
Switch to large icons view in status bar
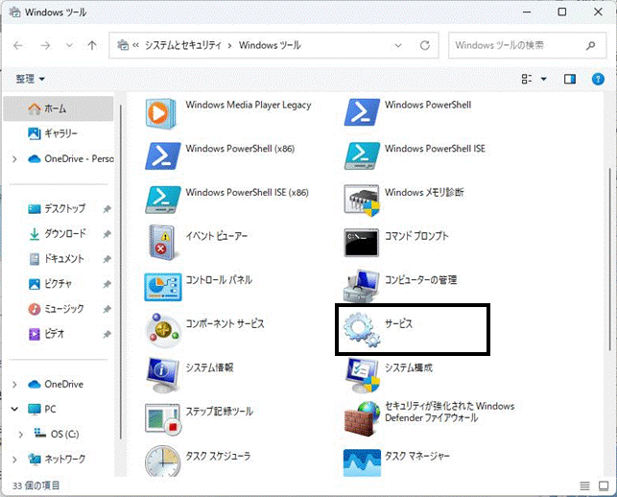(x=604, y=486)
